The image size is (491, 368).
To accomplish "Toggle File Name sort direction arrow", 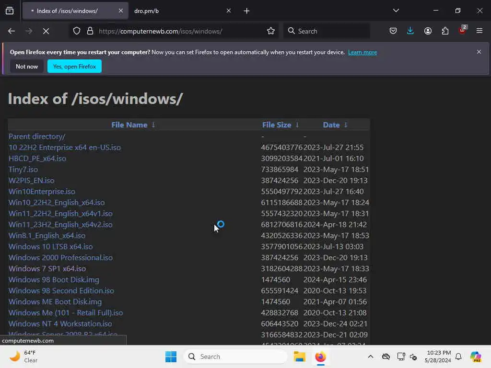I will pos(153,125).
